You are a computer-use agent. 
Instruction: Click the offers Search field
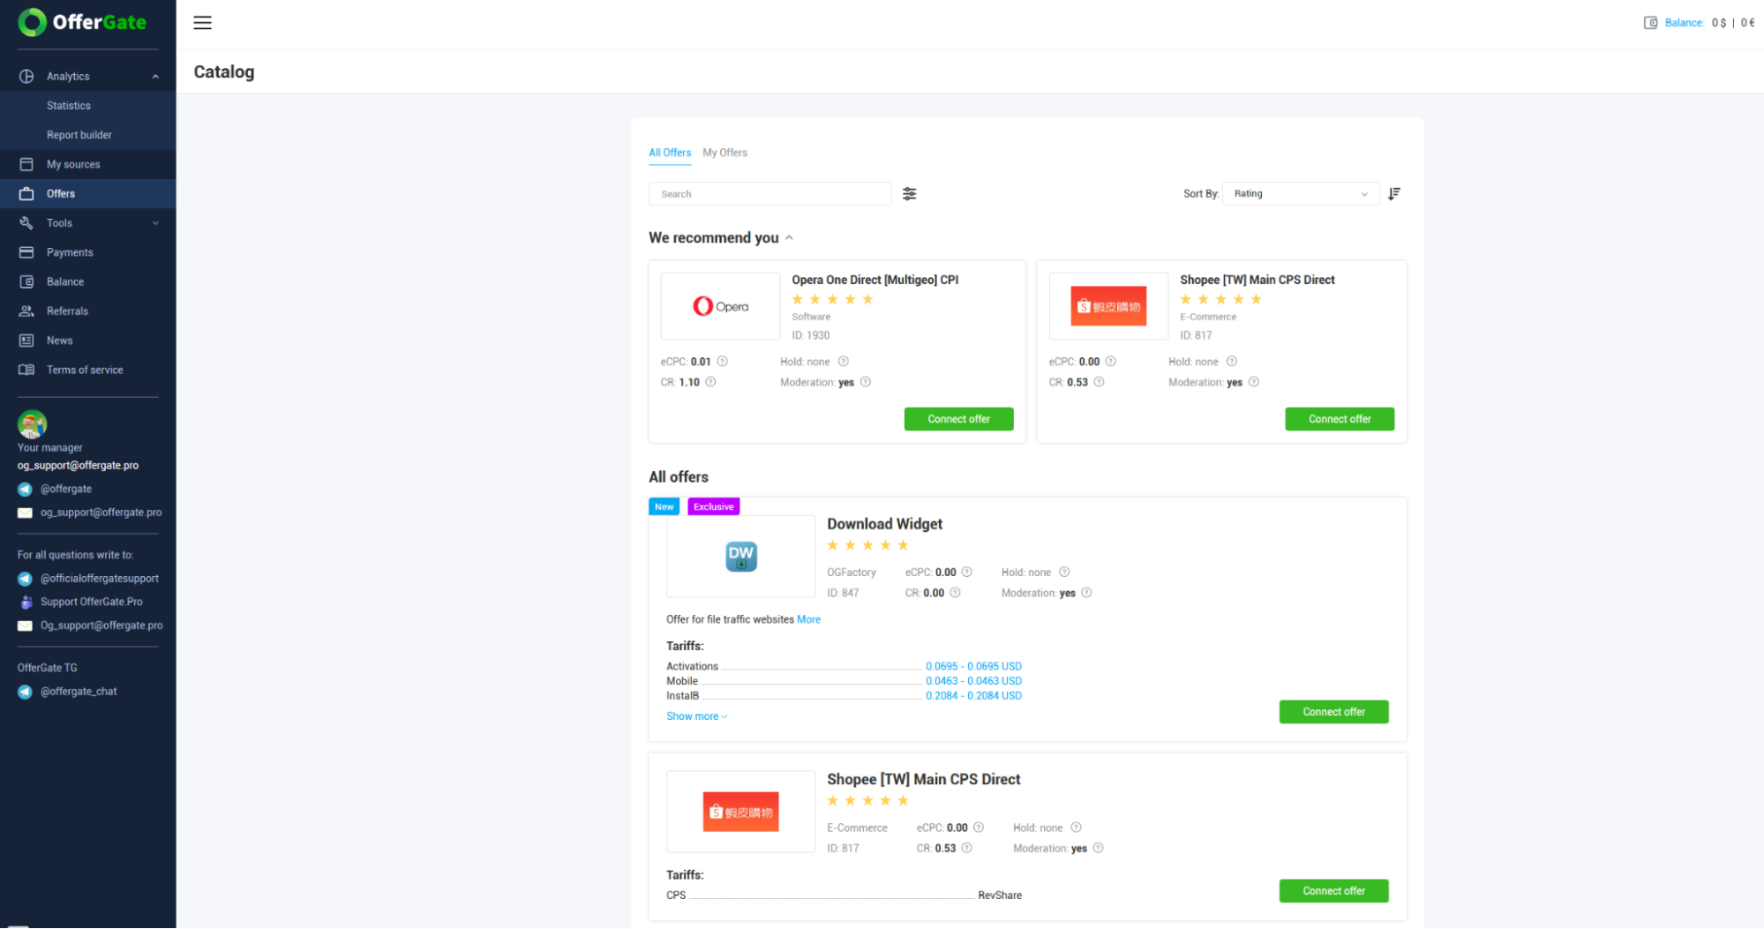click(769, 194)
